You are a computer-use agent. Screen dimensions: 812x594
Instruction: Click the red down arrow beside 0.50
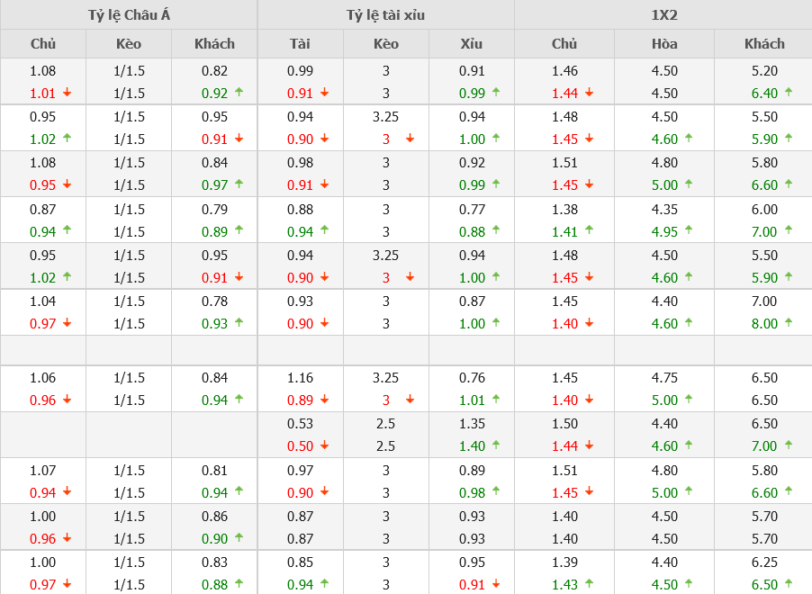324,445
